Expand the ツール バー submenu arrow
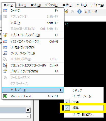 tap(61, 90)
